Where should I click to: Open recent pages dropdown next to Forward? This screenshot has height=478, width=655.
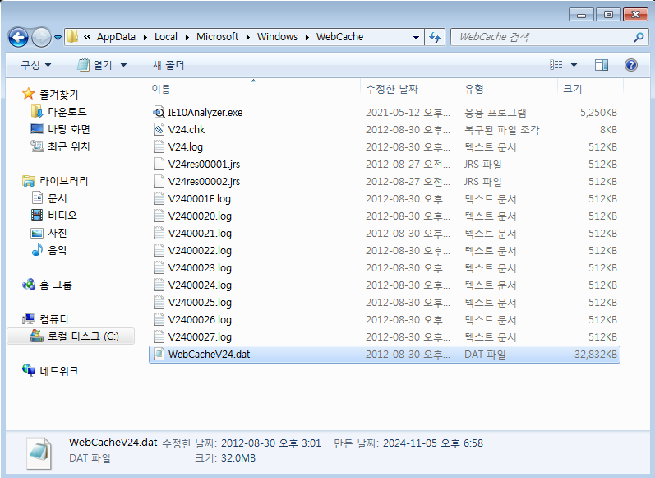pyautogui.click(x=58, y=38)
